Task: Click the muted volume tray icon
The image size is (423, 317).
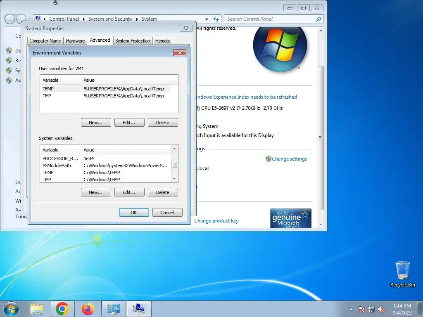Action: click(381, 310)
